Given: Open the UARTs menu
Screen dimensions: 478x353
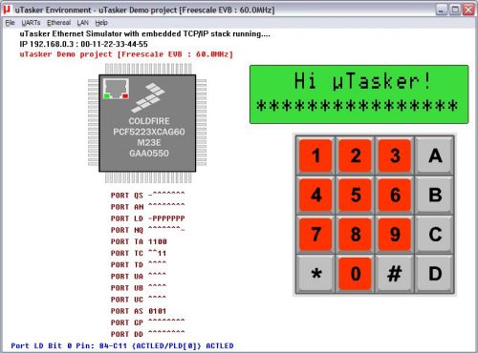Looking at the screenshot, I should tap(31, 23).
